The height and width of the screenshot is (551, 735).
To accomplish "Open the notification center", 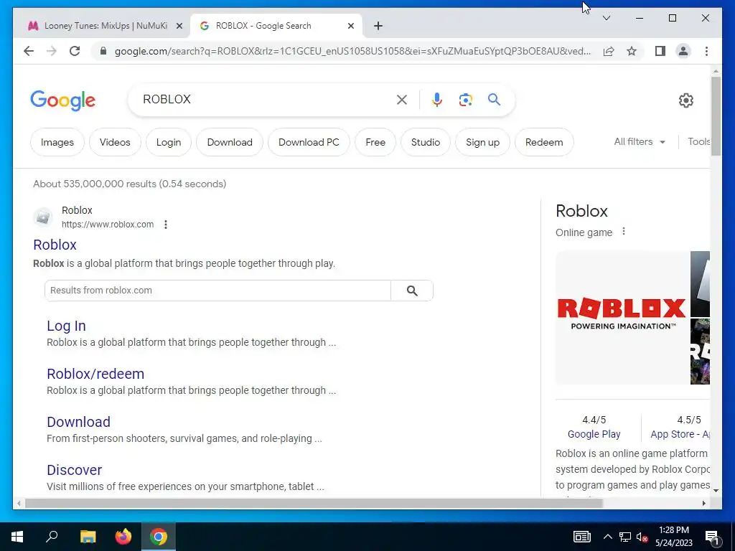I will tap(713, 537).
